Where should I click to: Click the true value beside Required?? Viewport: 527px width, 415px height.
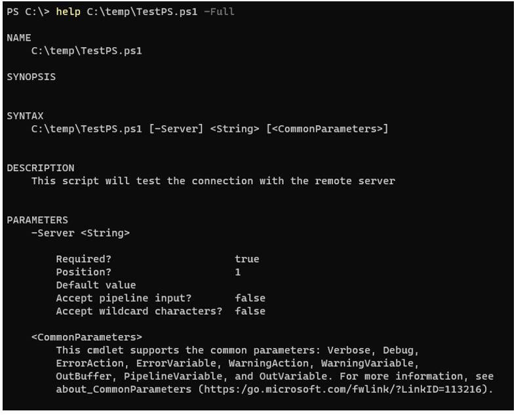[247, 259]
